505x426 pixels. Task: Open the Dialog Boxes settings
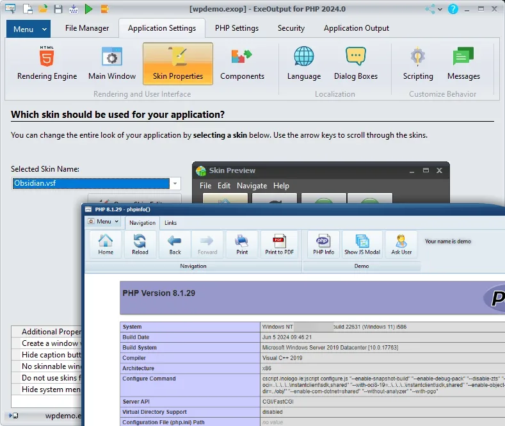tap(356, 63)
